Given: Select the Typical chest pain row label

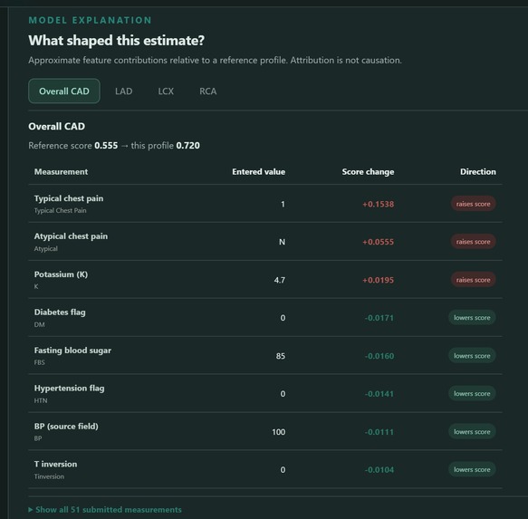Looking at the screenshot, I should point(69,198).
